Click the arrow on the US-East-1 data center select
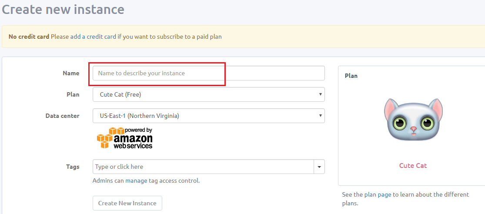485x214 pixels. (x=321, y=116)
